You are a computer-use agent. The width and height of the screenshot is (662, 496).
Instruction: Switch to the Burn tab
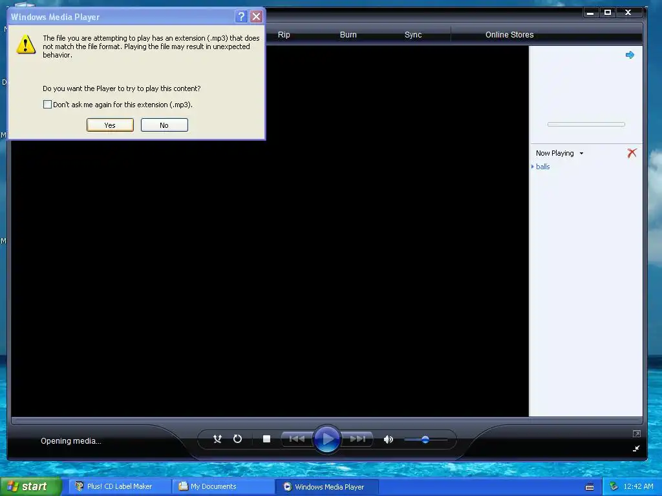coord(348,35)
